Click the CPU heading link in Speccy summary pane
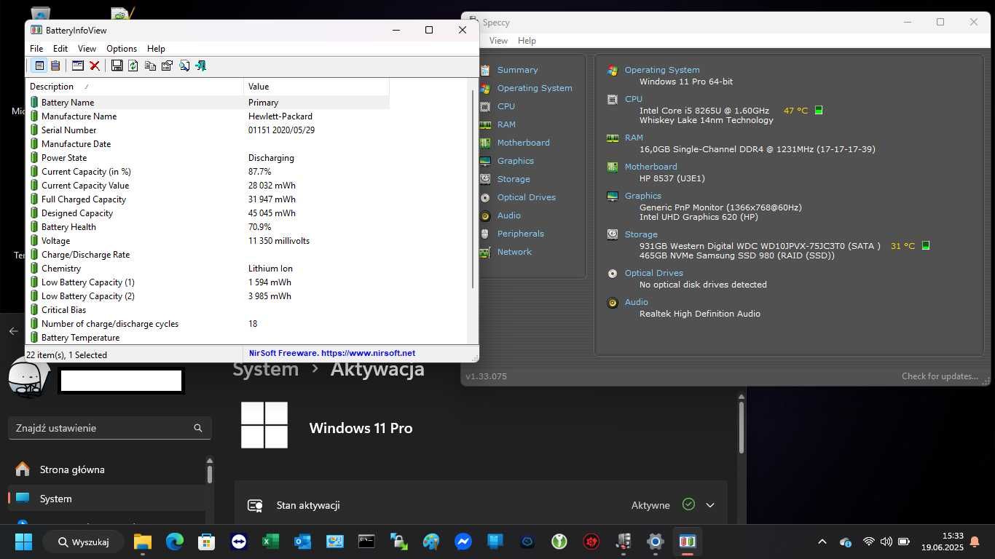Viewport: 995px width, 559px height. pyautogui.click(x=633, y=99)
